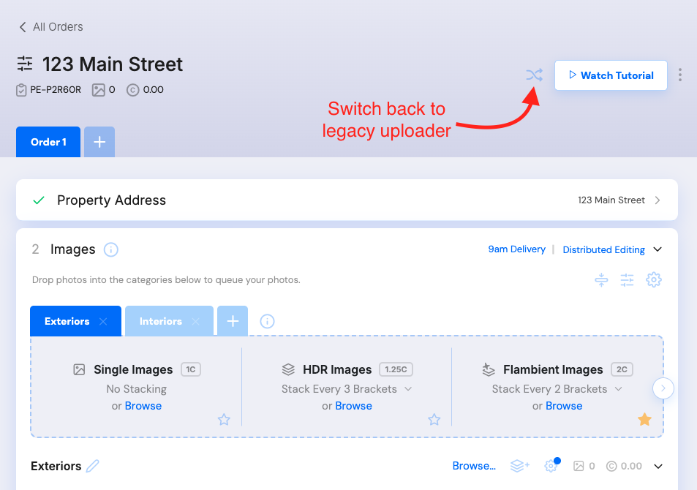Click the Watch Tutorial button
This screenshot has width=697, height=490.
[x=611, y=75]
